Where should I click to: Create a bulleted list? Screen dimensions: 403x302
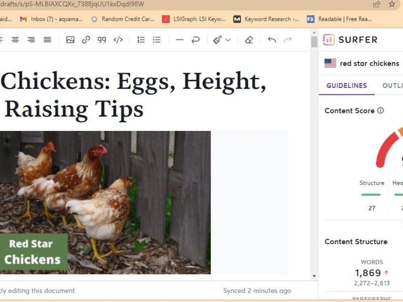coord(157,40)
